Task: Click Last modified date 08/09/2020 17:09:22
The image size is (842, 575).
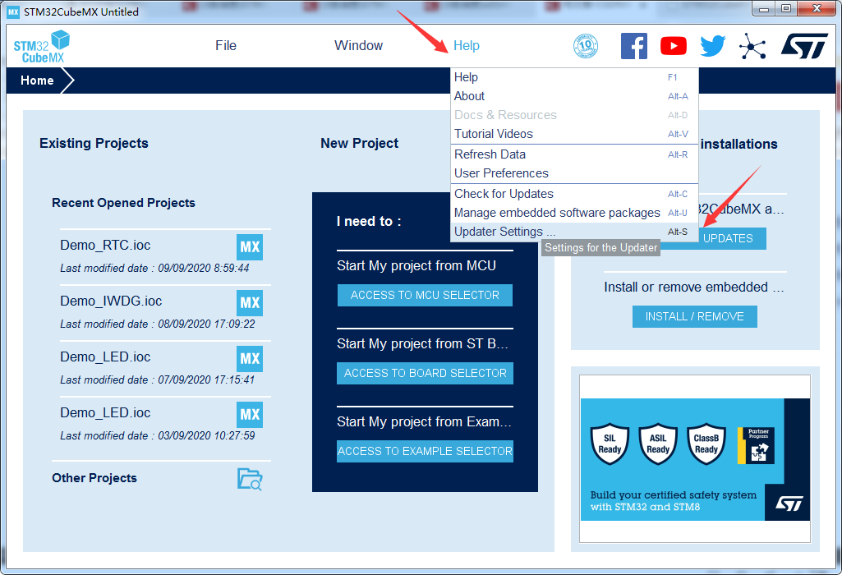Action: click(158, 324)
